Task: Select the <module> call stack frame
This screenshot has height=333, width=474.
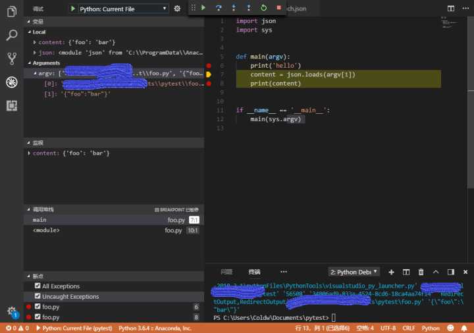Action: pos(46,230)
